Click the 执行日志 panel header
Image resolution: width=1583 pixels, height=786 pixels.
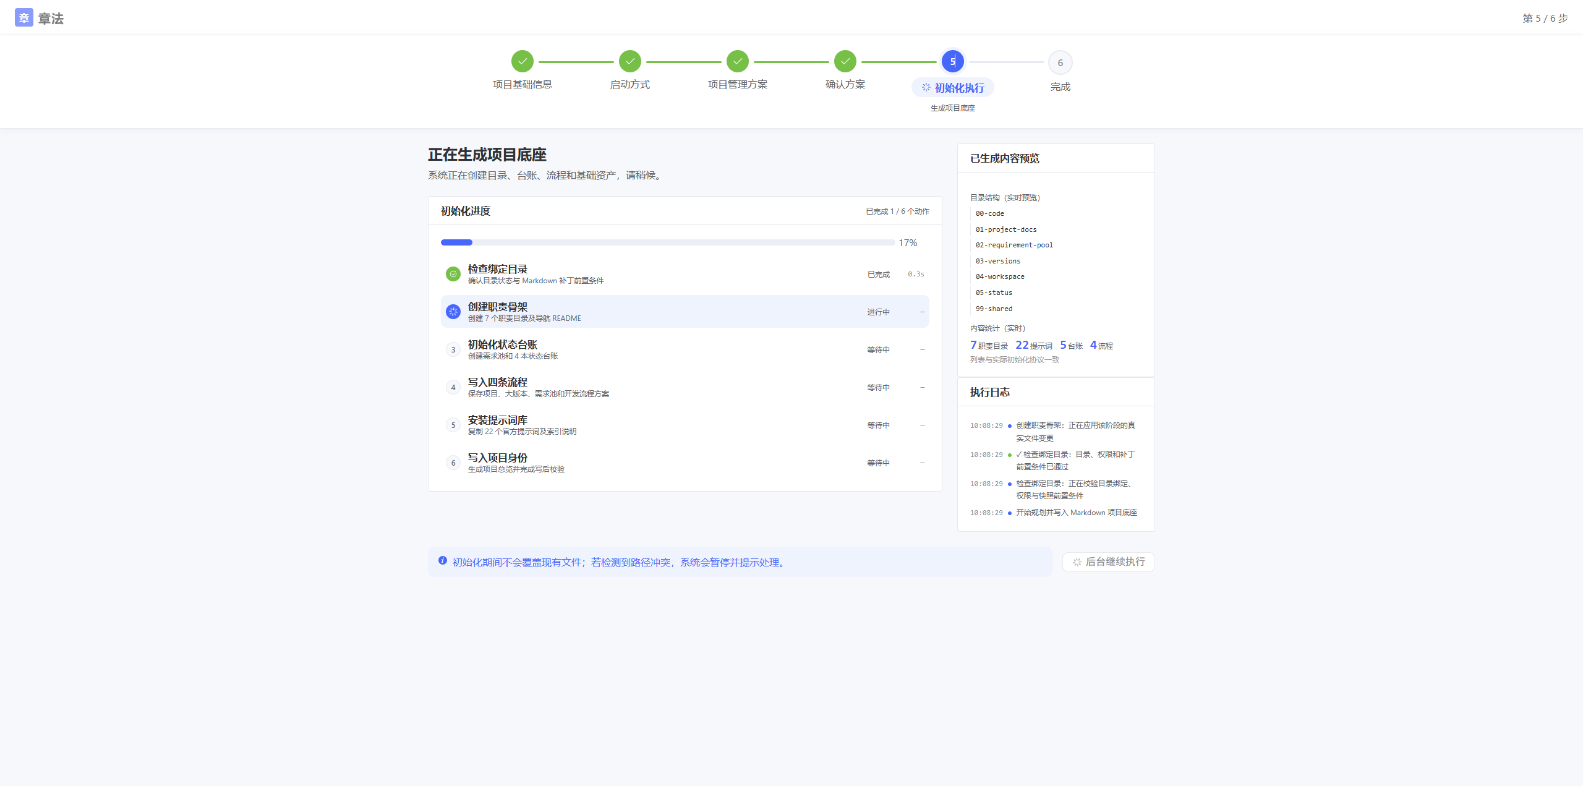[1056, 392]
